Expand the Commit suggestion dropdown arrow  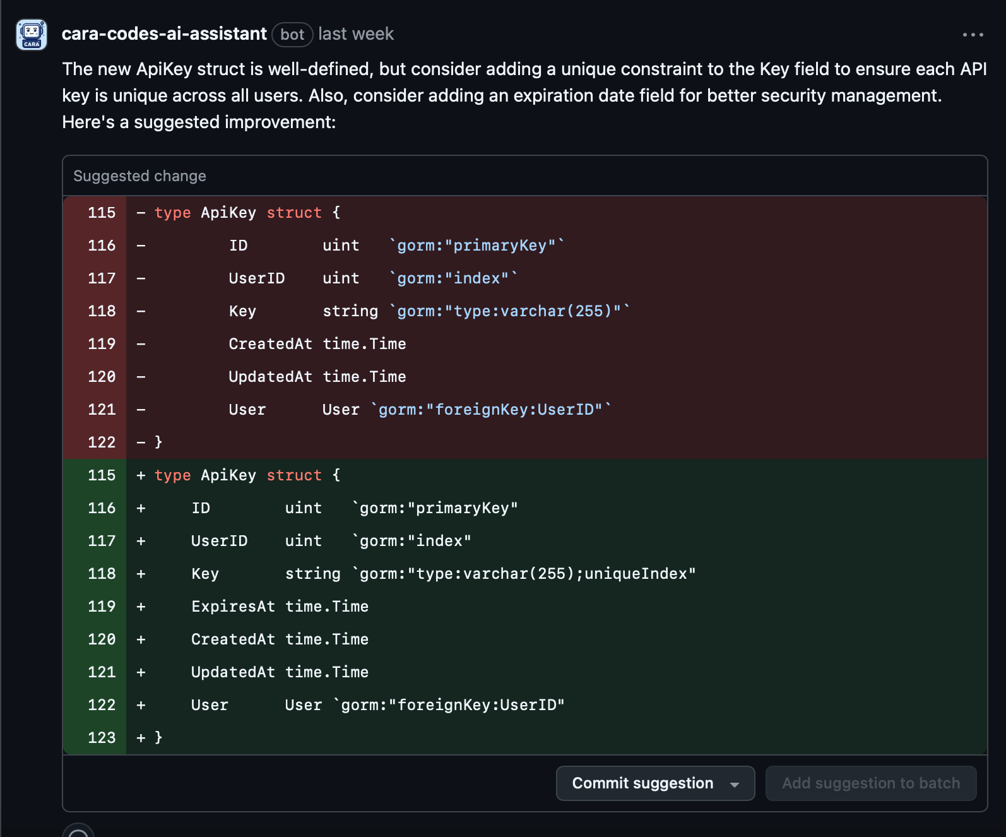tap(735, 784)
